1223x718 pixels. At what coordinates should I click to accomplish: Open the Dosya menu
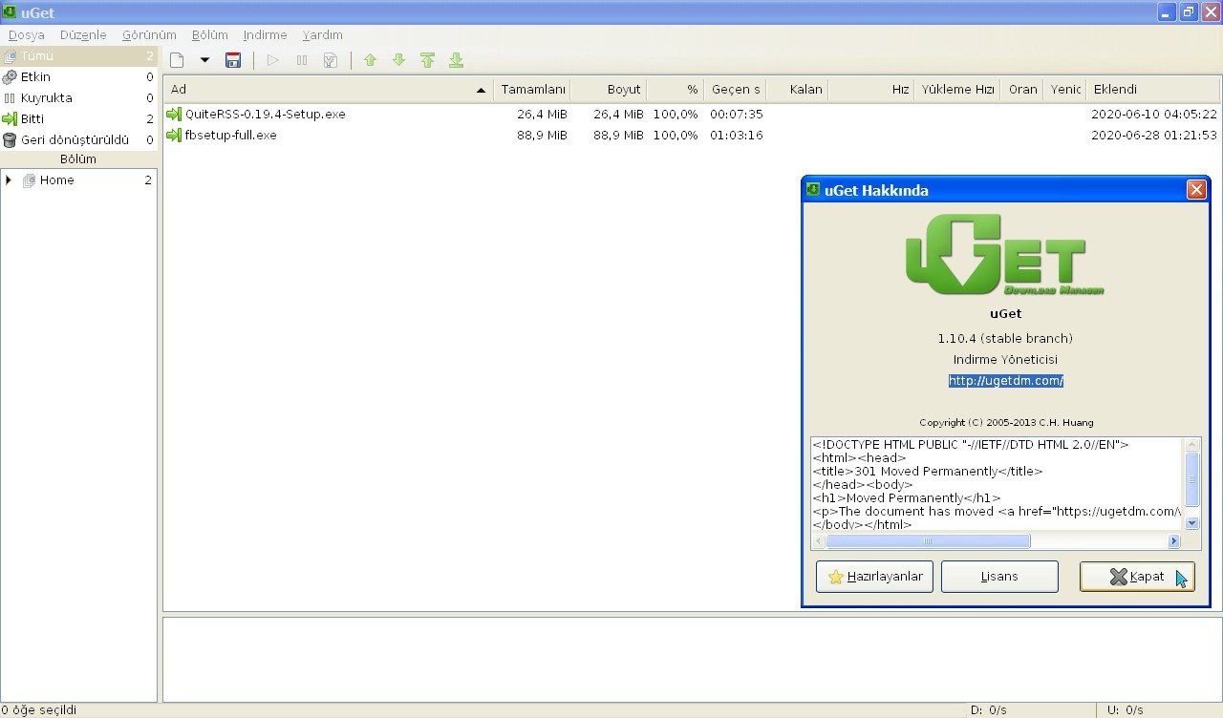pyautogui.click(x=27, y=35)
